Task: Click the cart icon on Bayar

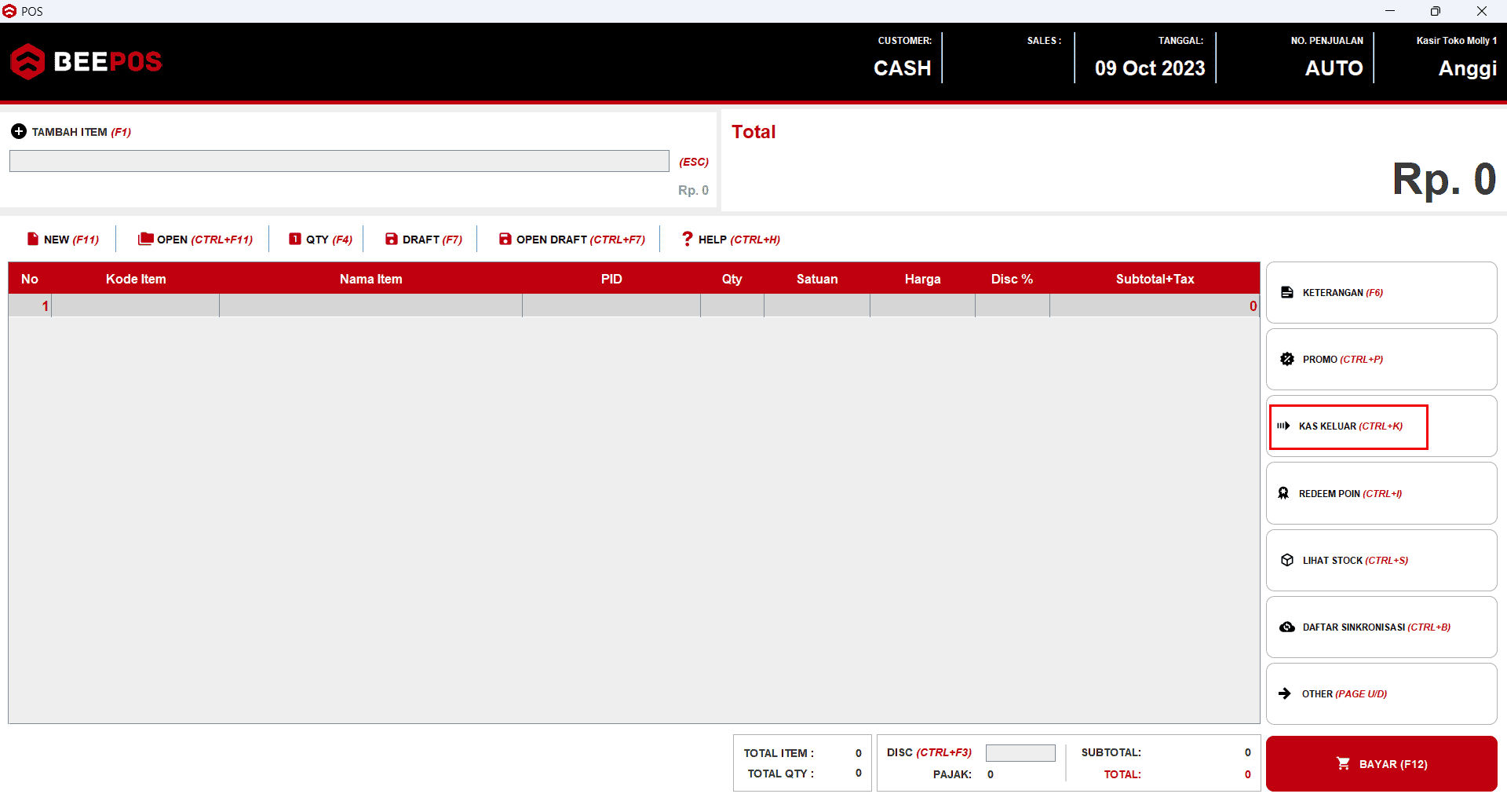Action: pos(1343,763)
